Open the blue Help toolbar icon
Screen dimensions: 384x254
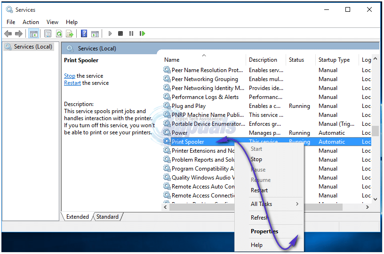[84, 33]
